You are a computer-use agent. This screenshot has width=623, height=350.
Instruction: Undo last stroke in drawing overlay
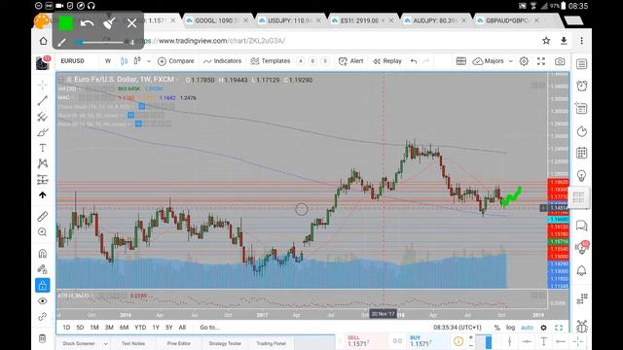tap(87, 23)
